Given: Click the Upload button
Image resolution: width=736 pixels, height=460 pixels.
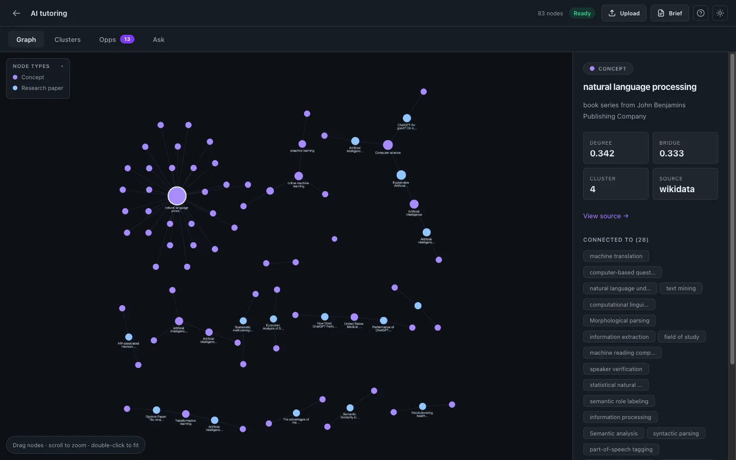Looking at the screenshot, I should tap(624, 13).
